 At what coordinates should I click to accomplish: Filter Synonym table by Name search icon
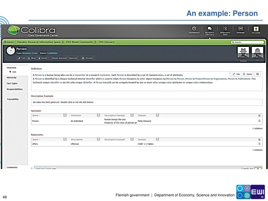click(65, 115)
